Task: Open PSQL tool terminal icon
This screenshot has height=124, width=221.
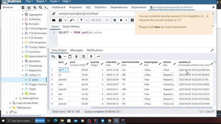Action: [x=46, y=7]
